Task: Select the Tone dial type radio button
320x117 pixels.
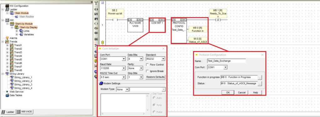Action: point(154,105)
